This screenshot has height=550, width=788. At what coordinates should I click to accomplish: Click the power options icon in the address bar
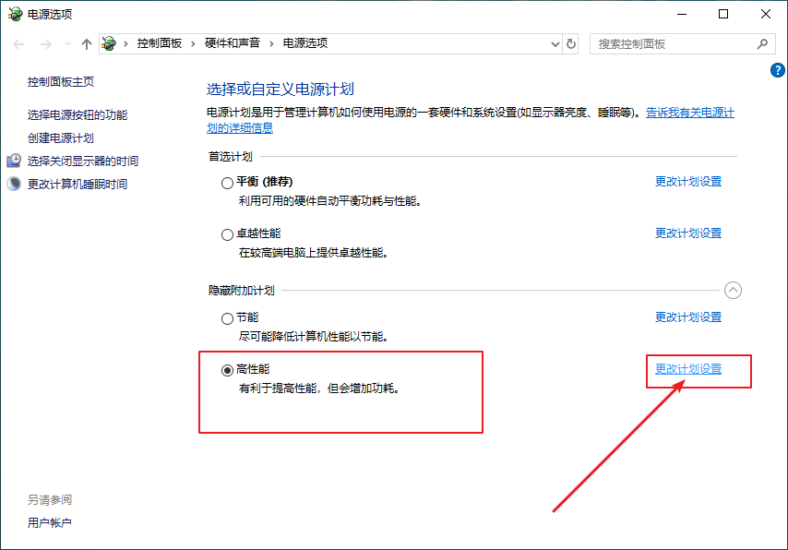(109, 42)
